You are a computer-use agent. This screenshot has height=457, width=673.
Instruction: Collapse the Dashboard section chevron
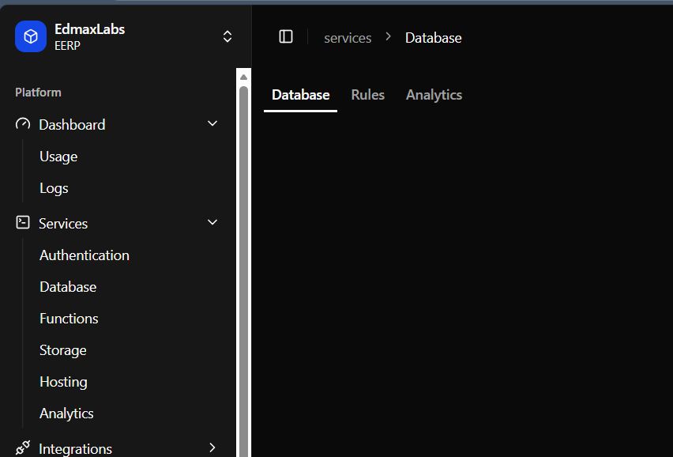coord(212,123)
